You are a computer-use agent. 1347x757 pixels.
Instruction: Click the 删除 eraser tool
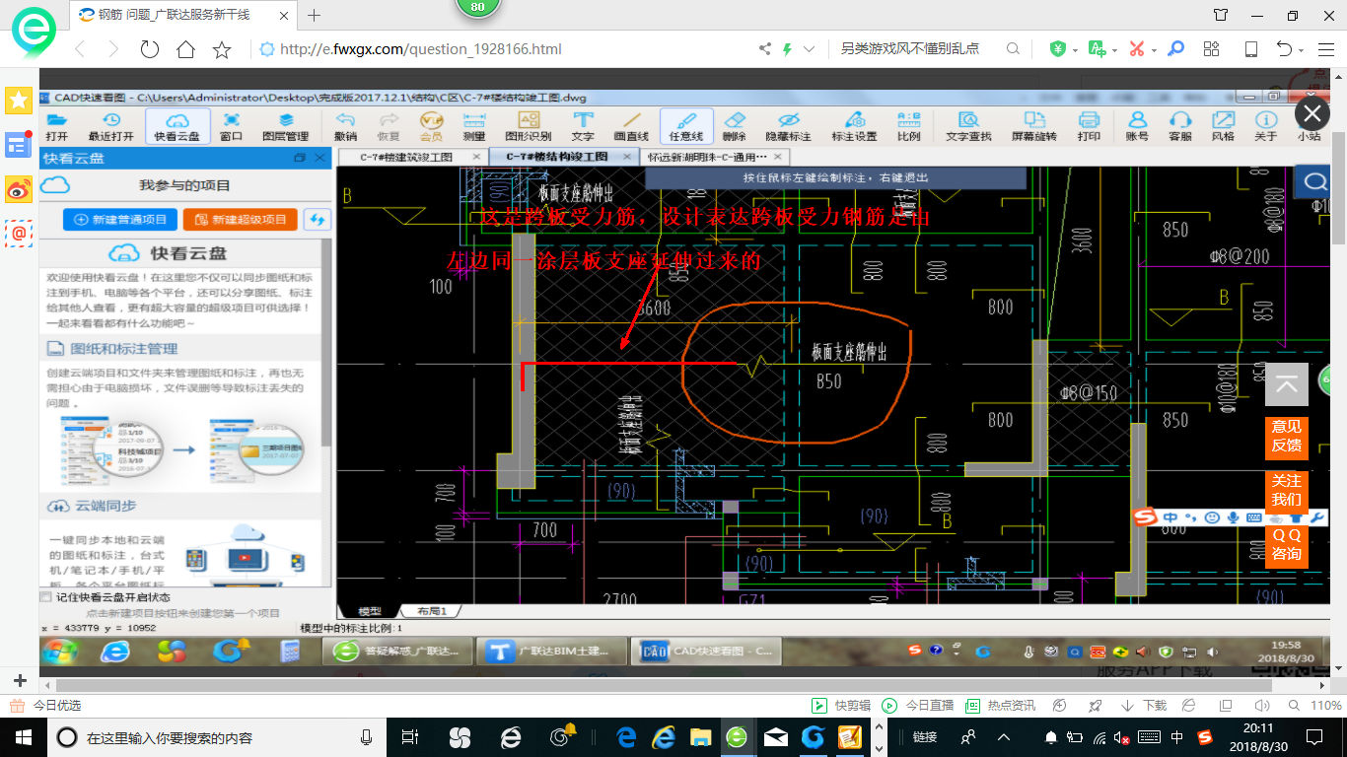[734, 126]
